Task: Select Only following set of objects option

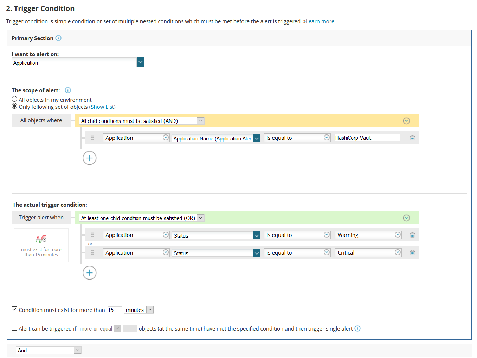Action: 14,106
